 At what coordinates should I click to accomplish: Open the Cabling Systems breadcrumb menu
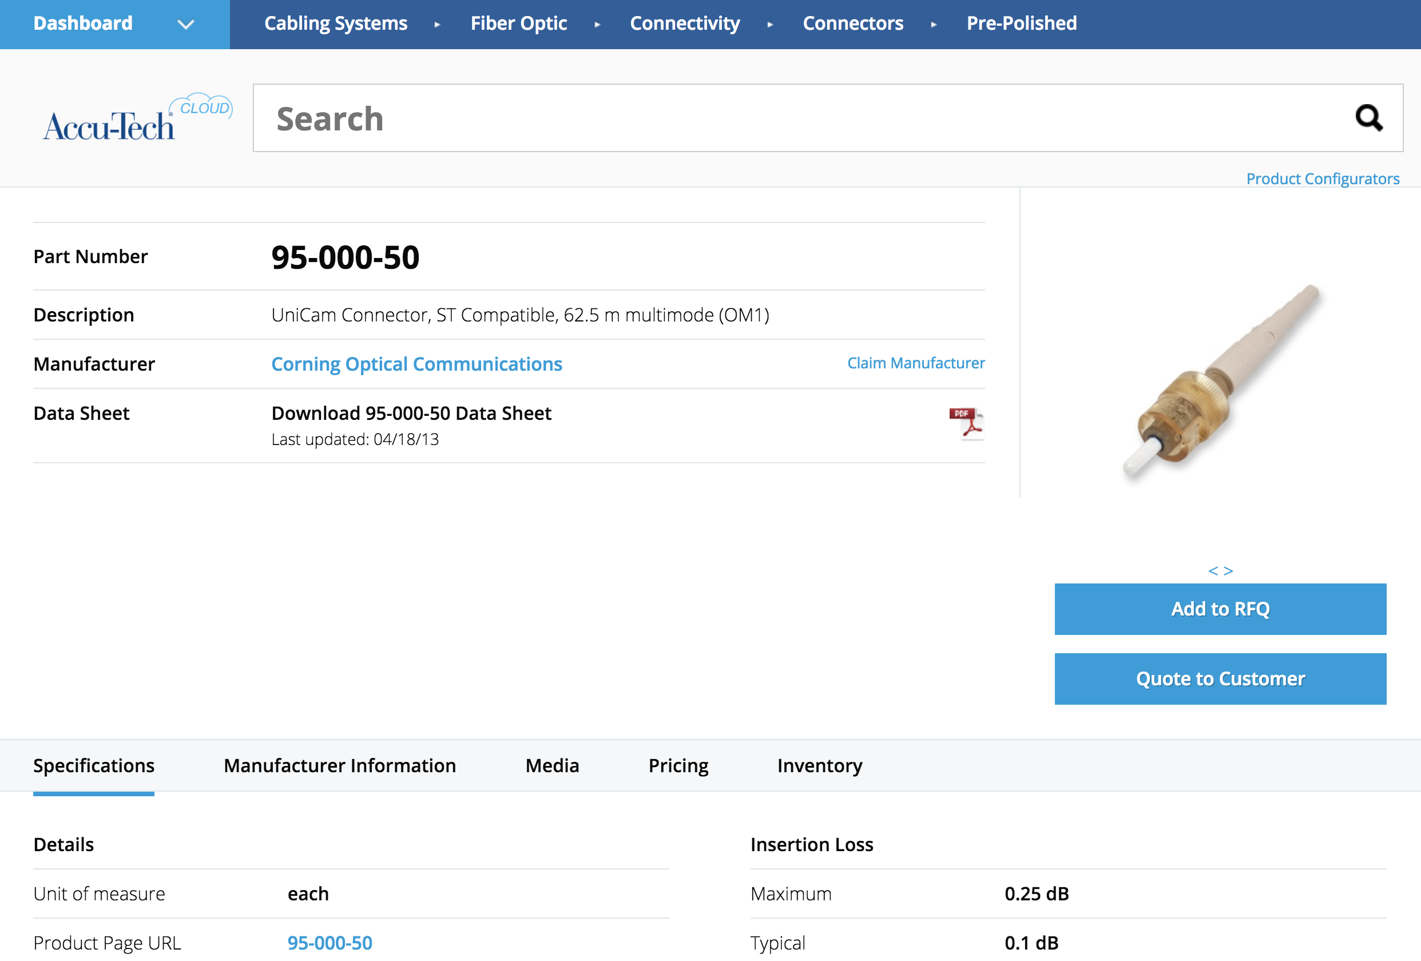pos(336,23)
